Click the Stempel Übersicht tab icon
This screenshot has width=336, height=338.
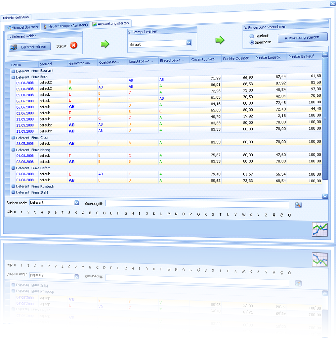pos(9,28)
